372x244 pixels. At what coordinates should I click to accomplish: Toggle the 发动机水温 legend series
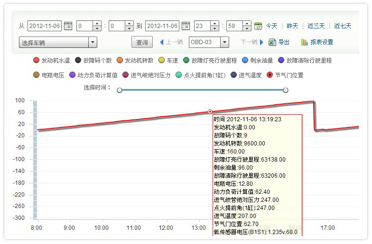(36, 60)
